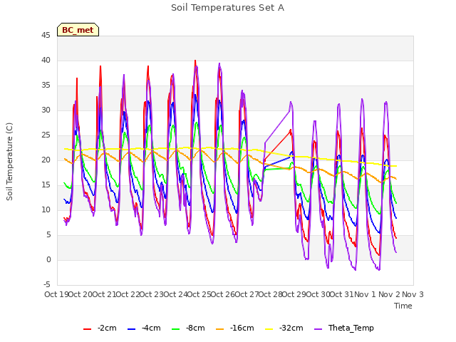The height and width of the screenshot is (342, 456).
Task: Click the Oct 25 x-axis tick label
Action: coord(199,294)
